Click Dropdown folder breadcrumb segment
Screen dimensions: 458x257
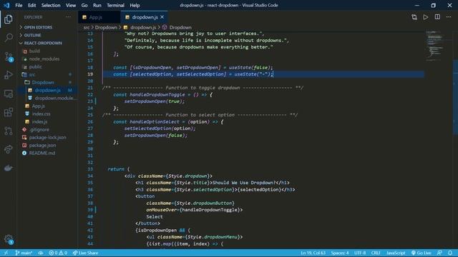point(106,27)
